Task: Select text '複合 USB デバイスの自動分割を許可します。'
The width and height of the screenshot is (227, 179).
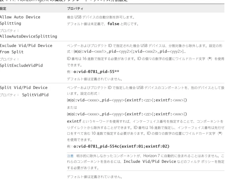Action: click(101, 17)
